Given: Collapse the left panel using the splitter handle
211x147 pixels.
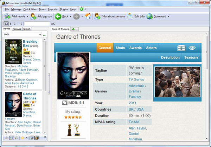Looking at the screenshot, I should (49, 84).
